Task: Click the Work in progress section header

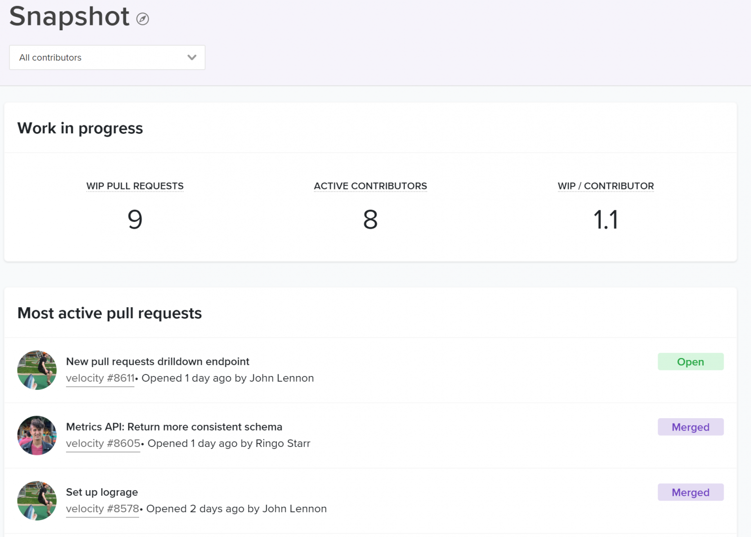Action: coord(80,128)
